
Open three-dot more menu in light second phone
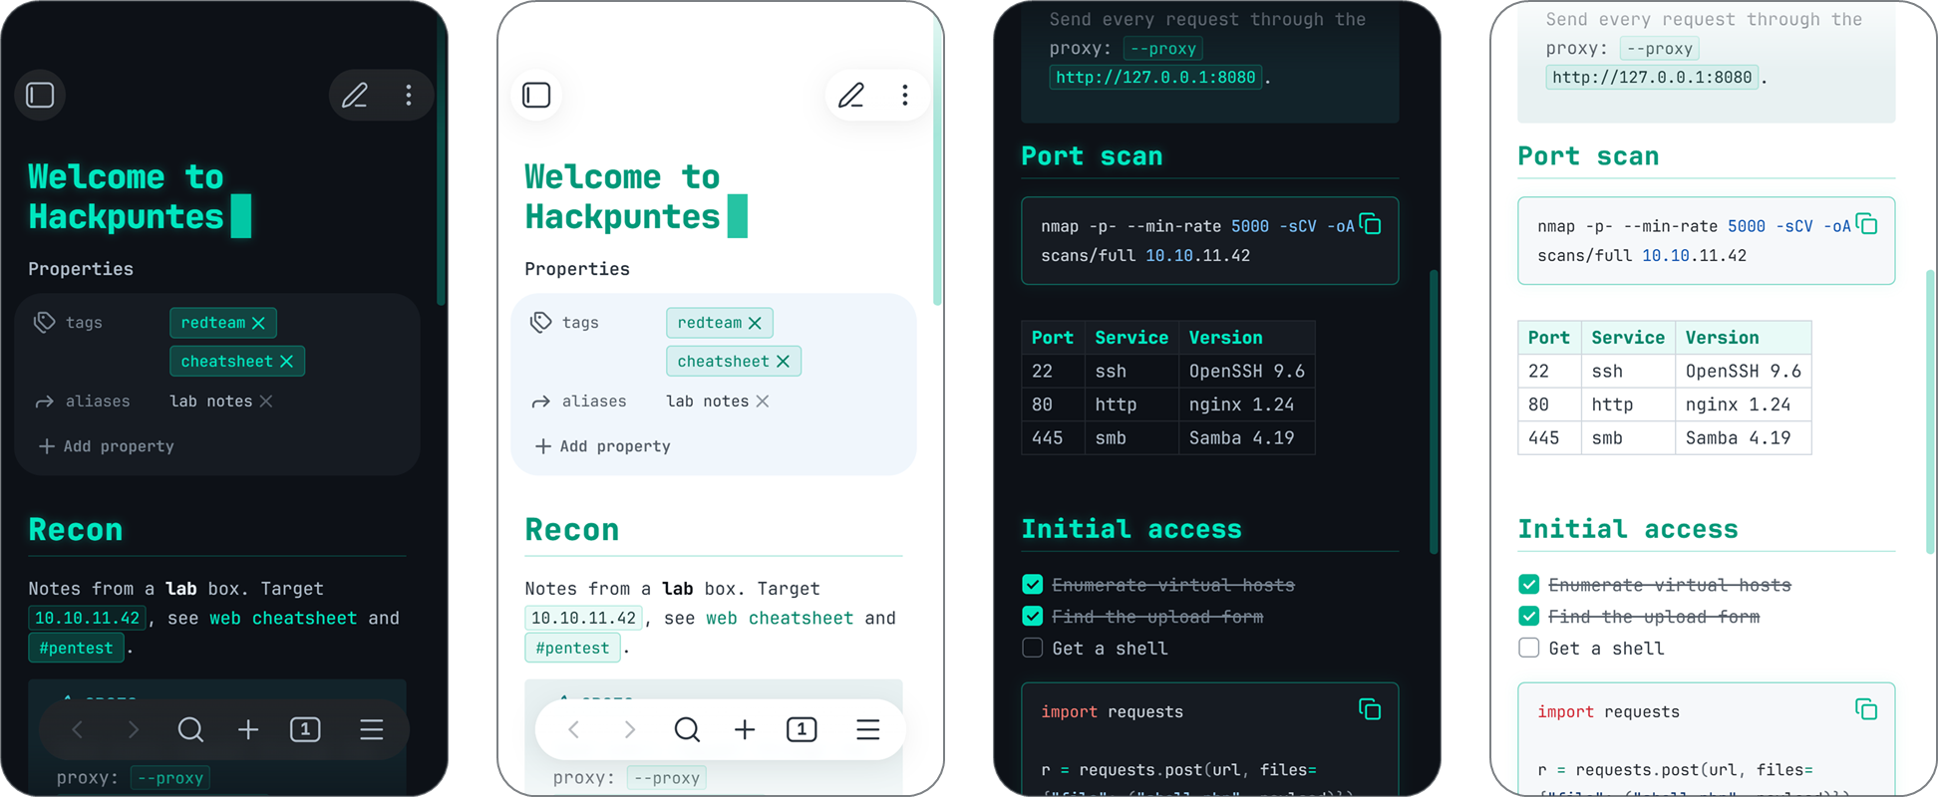[x=905, y=95]
